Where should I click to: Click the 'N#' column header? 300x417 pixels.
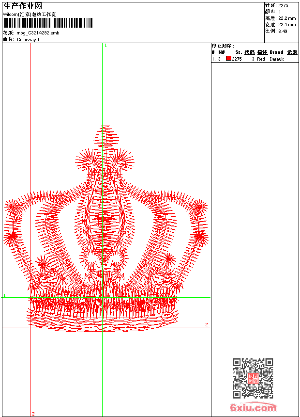pyautogui.click(x=222, y=52)
